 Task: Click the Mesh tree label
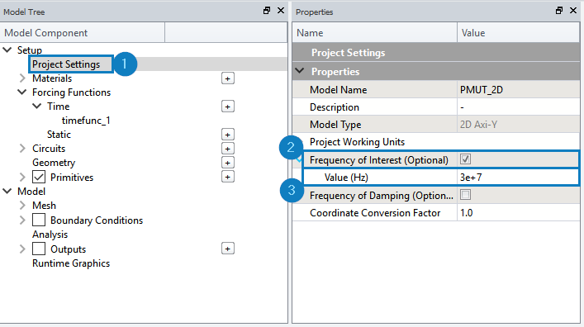click(44, 206)
